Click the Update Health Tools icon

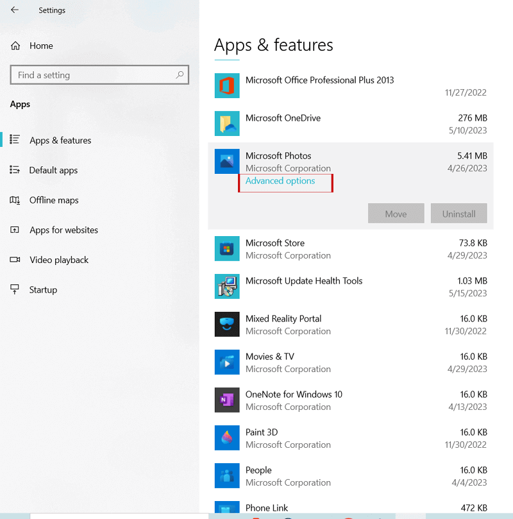227,286
